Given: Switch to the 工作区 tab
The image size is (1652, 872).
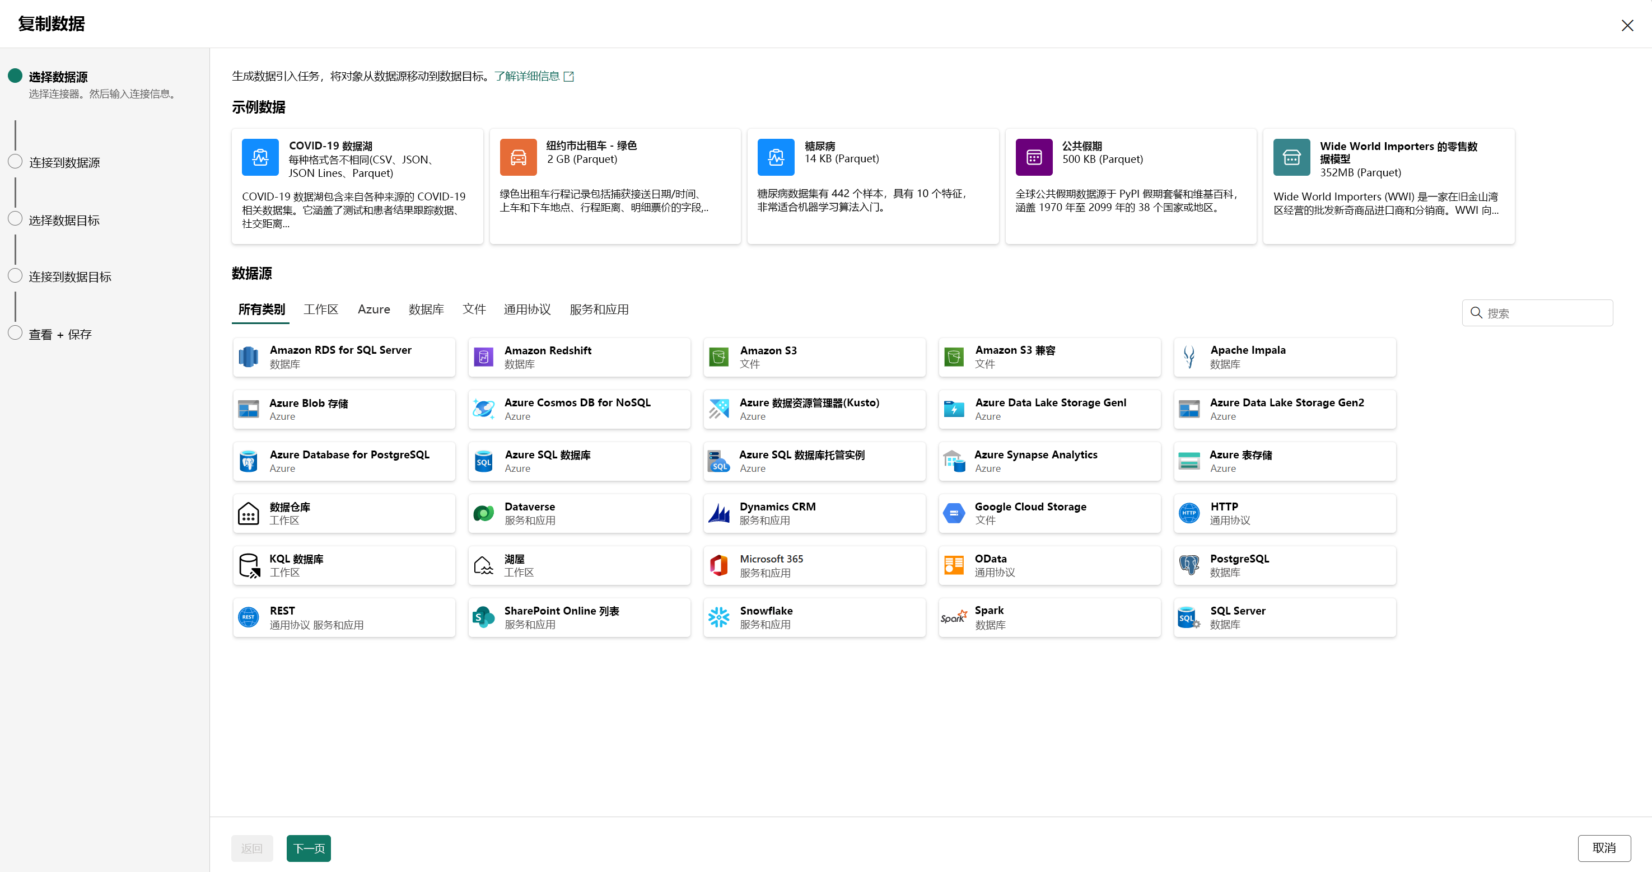Looking at the screenshot, I should pos(321,310).
